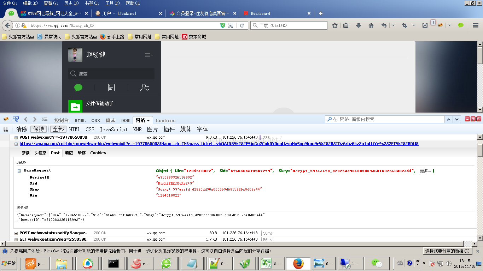Open dropdown beside undo arrow icon
The image size is (483, 271).
tap(393, 25)
